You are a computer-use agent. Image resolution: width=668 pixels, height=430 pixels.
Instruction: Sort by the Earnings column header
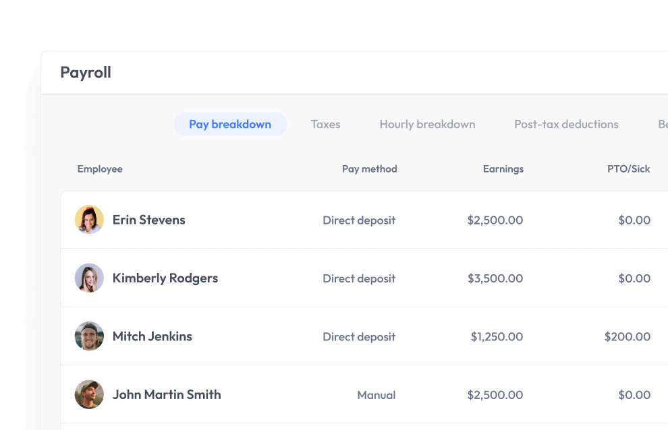[x=503, y=168]
